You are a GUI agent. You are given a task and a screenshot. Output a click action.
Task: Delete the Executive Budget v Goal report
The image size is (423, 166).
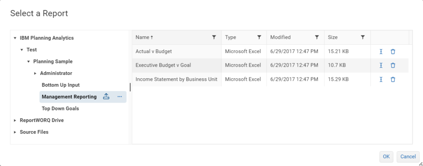[393, 65]
